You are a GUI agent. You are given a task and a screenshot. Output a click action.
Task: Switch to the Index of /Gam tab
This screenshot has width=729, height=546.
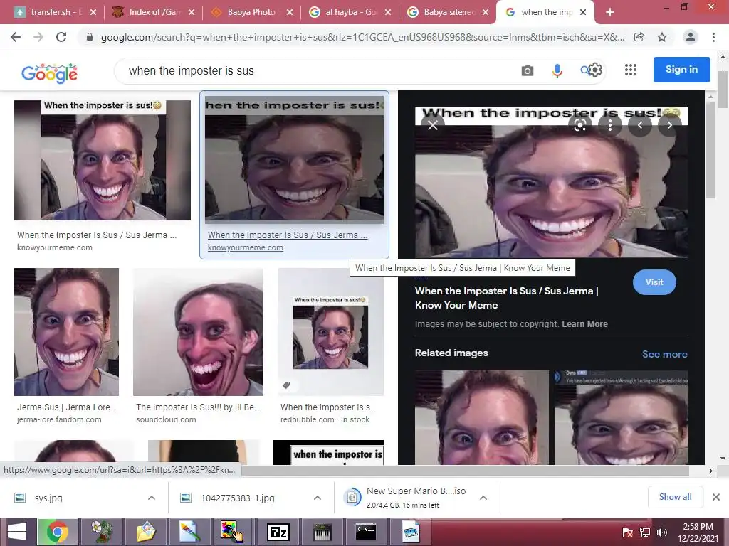pos(154,12)
